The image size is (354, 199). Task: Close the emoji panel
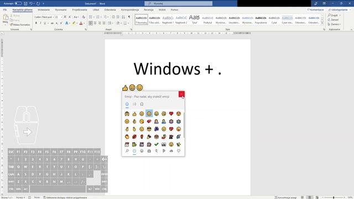181,94
